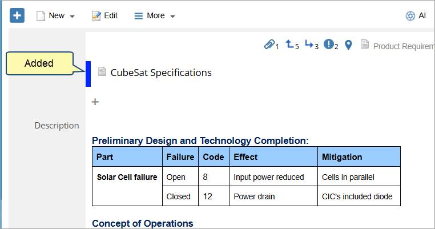Click the location pin icon
Screen dimensions: 435x229
(348, 45)
